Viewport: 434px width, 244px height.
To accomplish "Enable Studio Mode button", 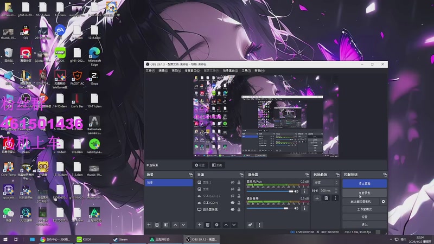I will pos(365,209).
